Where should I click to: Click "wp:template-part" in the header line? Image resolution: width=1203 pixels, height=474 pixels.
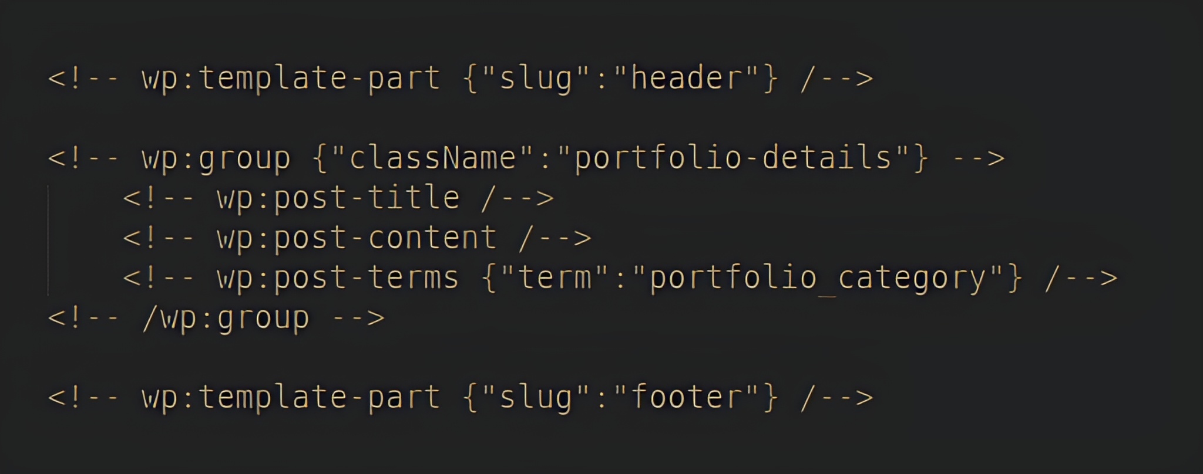(x=291, y=78)
